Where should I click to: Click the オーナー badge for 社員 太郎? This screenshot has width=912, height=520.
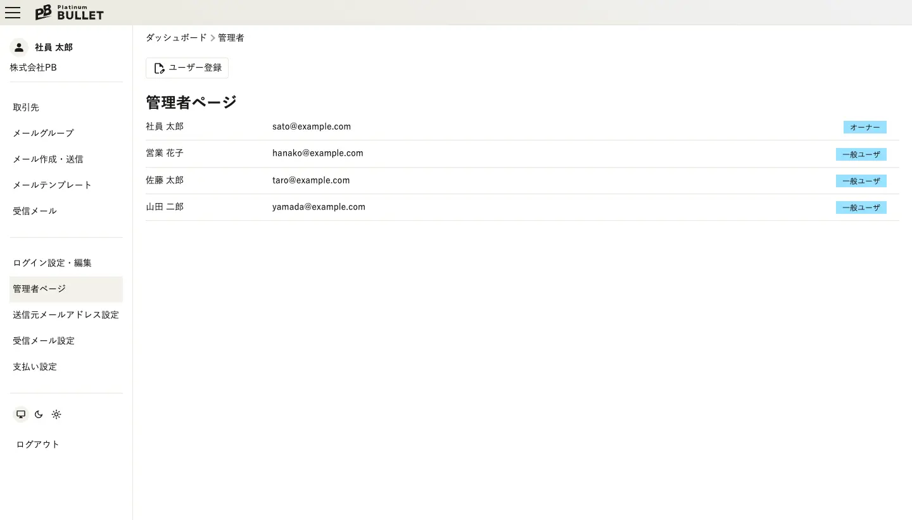click(x=864, y=127)
